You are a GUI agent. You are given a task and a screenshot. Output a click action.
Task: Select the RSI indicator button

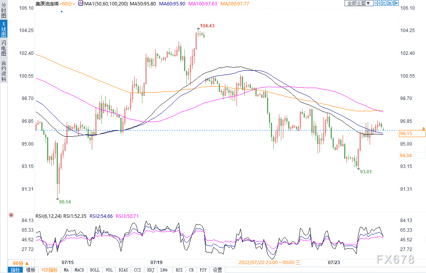pos(179,270)
